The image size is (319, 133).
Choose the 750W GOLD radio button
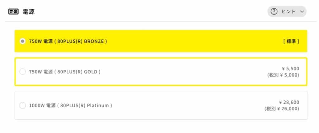tap(22, 72)
